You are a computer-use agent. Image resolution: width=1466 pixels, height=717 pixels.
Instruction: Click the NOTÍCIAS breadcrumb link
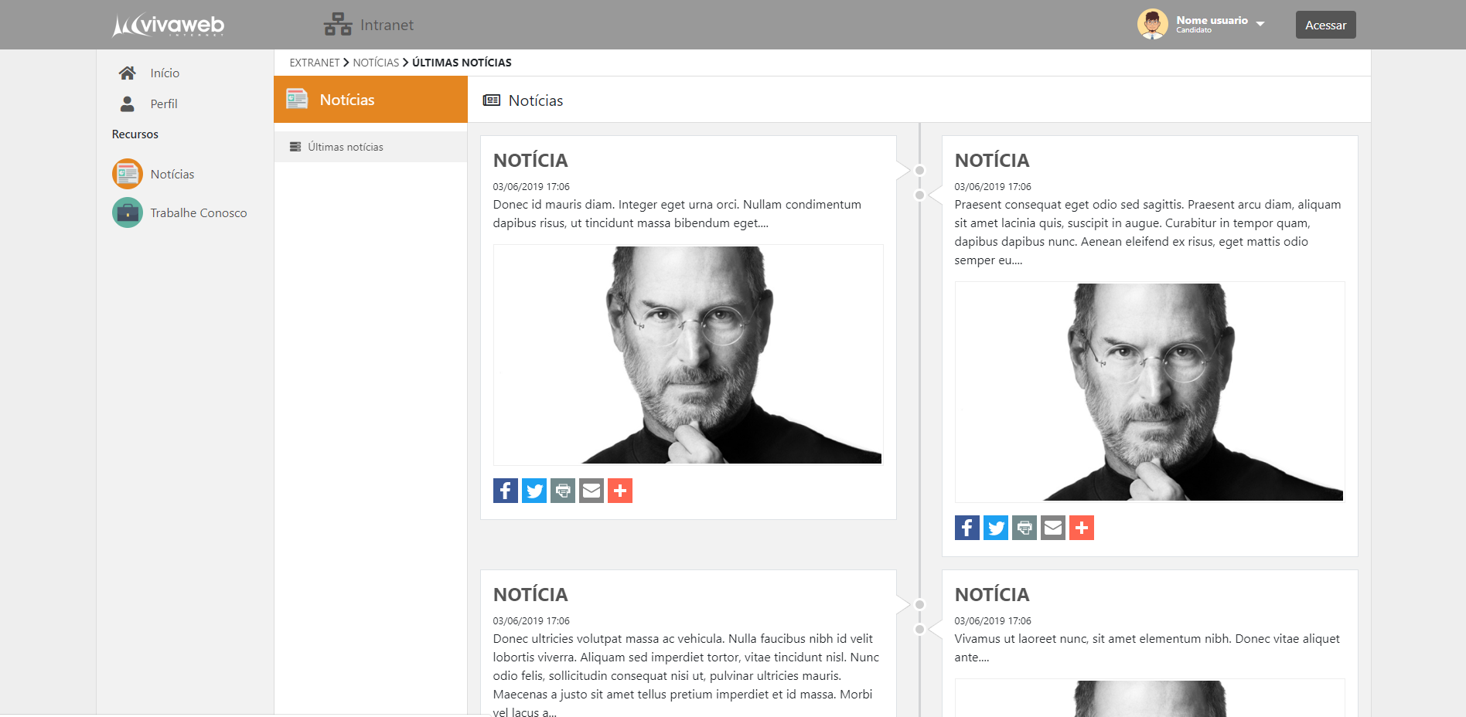click(x=376, y=63)
